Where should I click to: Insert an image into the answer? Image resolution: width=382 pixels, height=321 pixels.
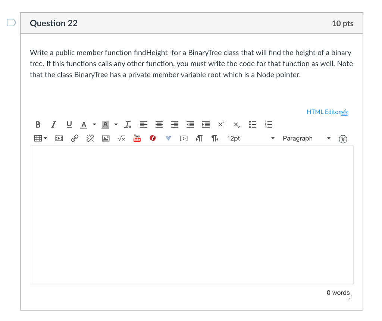click(x=106, y=138)
